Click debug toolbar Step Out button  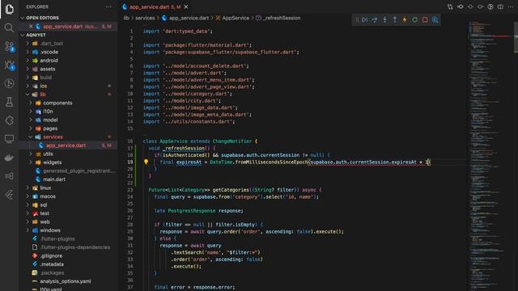coord(395,19)
